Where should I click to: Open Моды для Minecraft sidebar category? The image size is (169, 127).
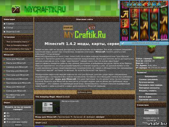click(16, 87)
